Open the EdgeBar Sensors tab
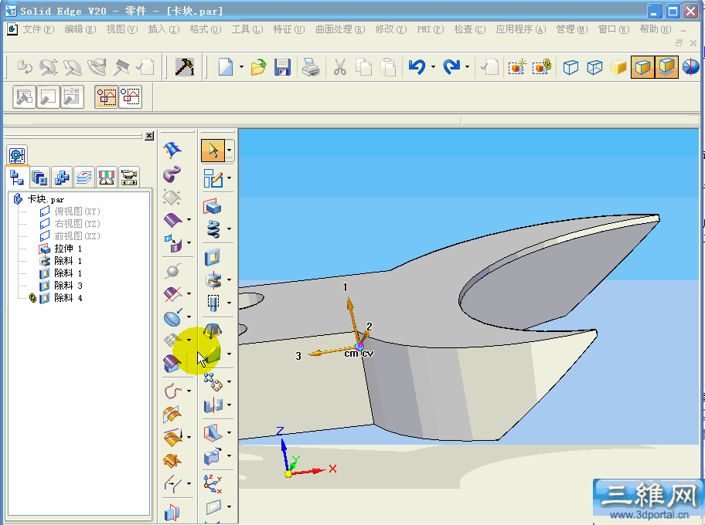Viewport: 705px width, 525px height. click(x=107, y=178)
